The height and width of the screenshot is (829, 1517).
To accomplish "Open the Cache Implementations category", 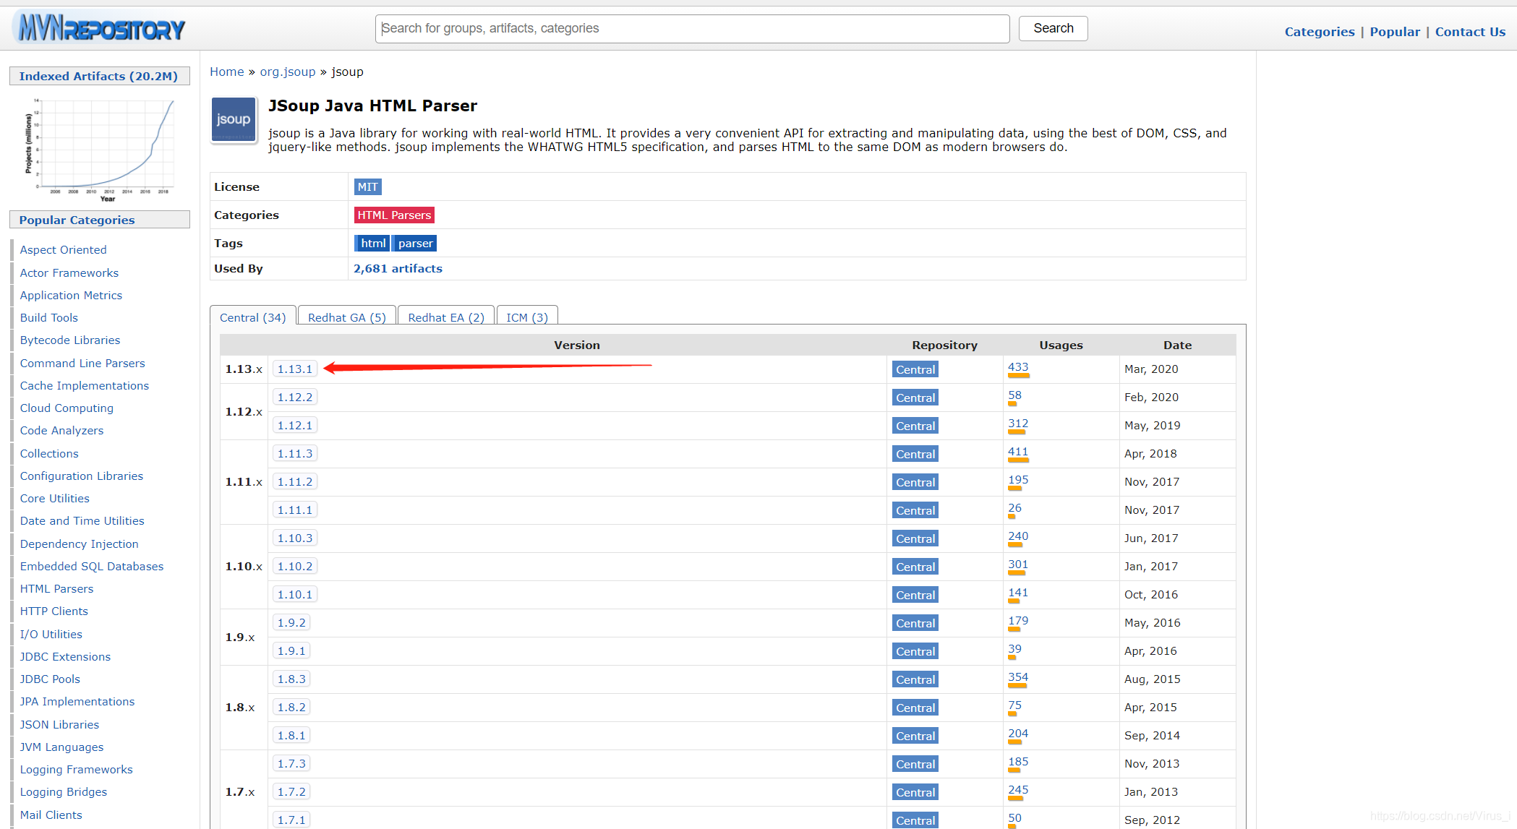I will 85,386.
